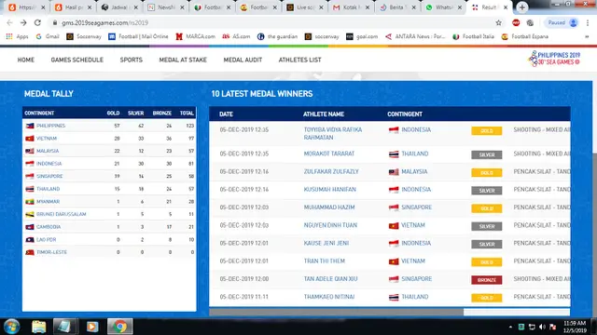Open athlete MUHAMMAD HAZIM
This screenshot has width=597, height=335.
[329, 208]
